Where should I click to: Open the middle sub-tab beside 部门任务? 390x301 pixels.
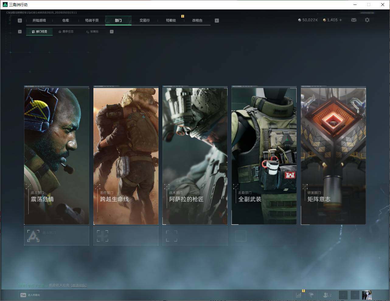(x=66, y=32)
